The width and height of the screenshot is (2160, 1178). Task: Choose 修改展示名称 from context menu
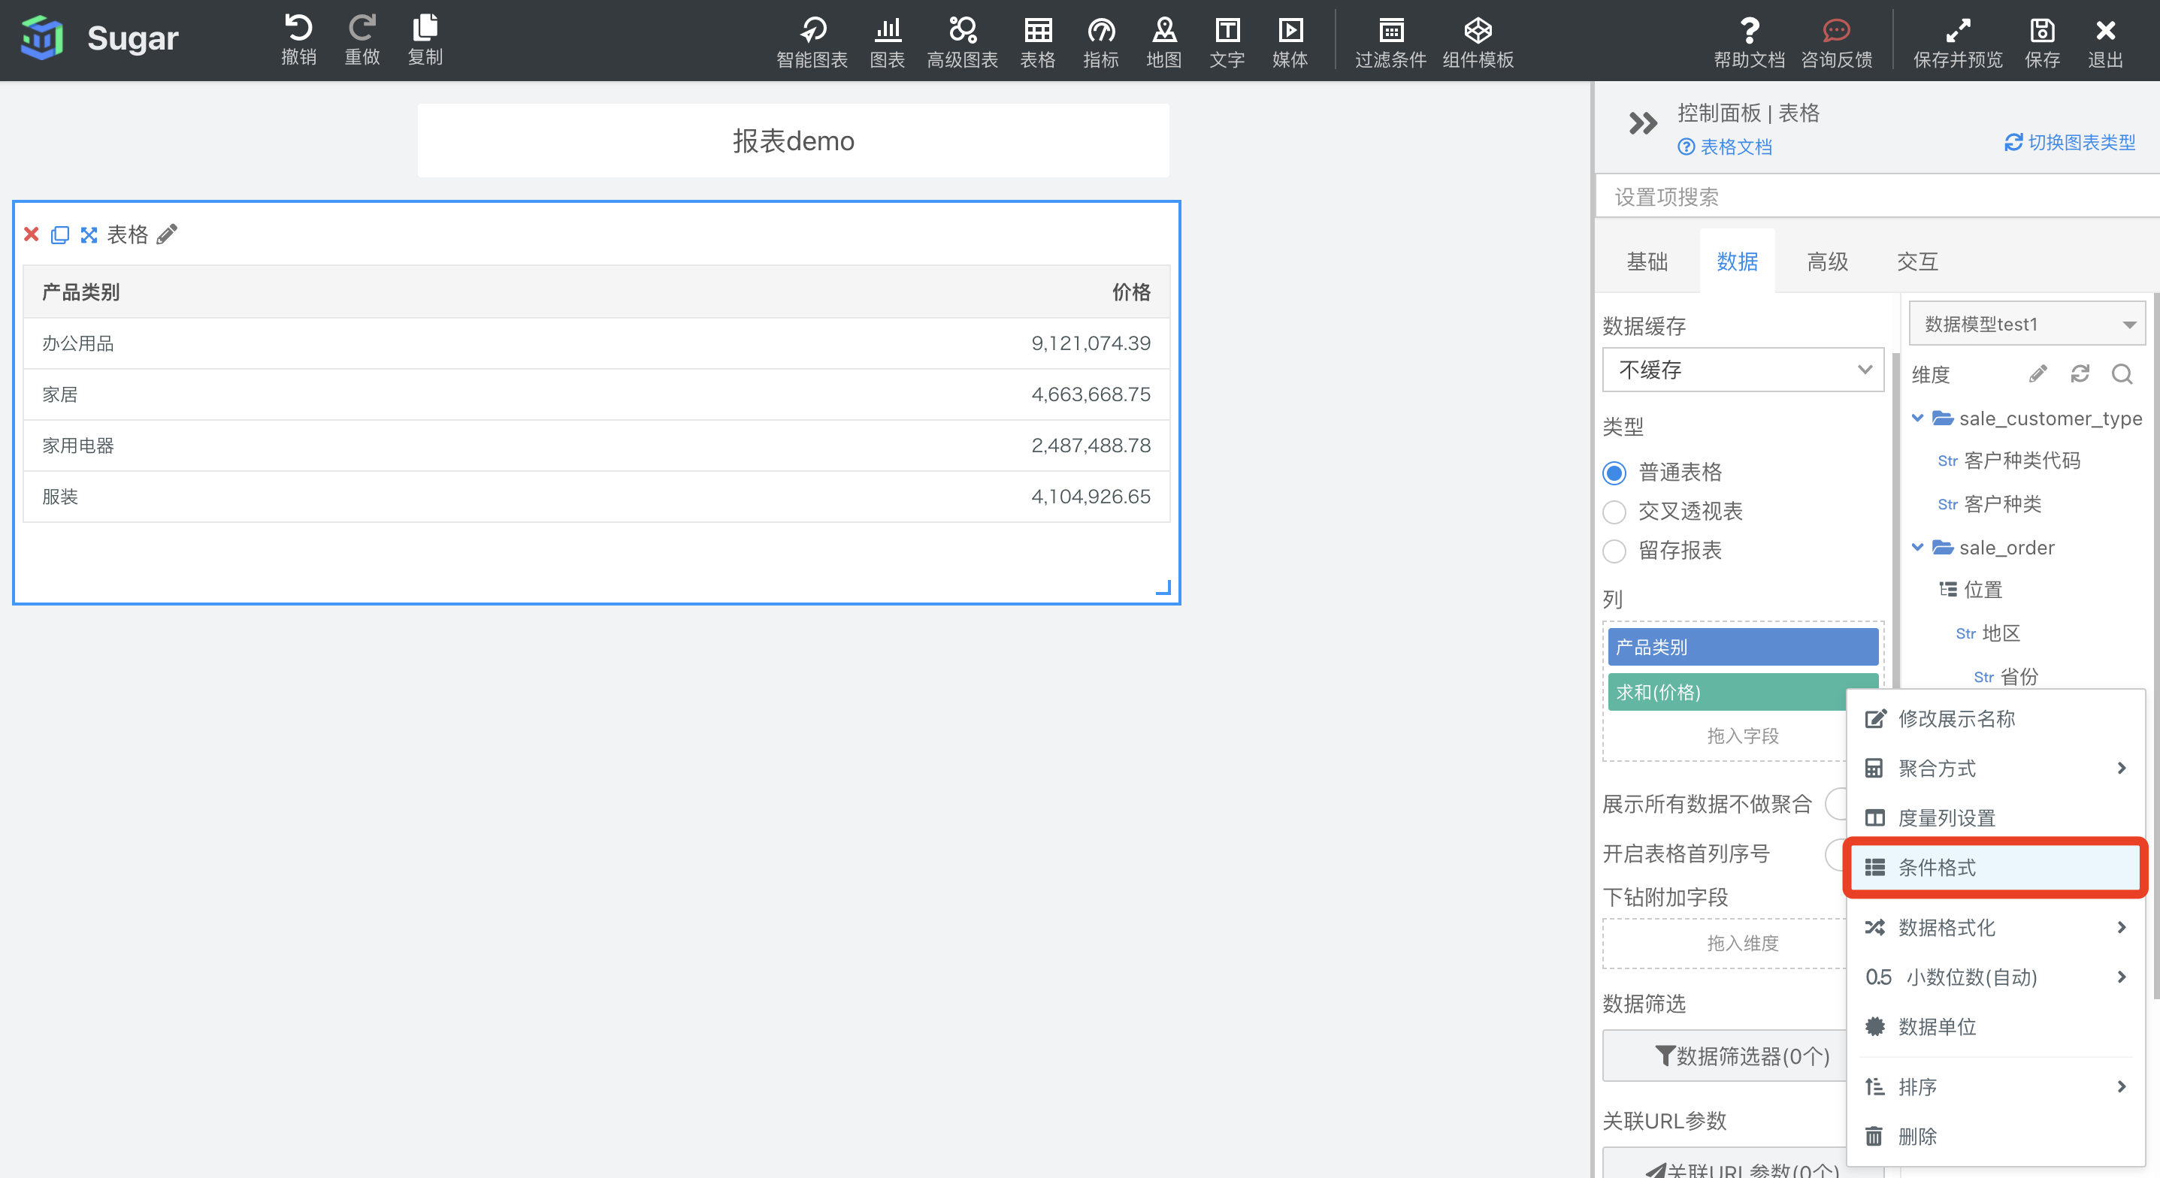tap(1995, 718)
